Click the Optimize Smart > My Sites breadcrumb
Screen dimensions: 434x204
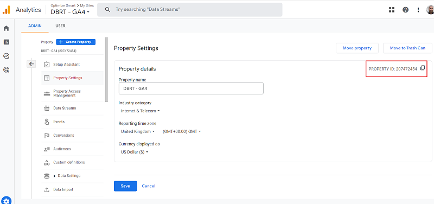coord(72,5)
